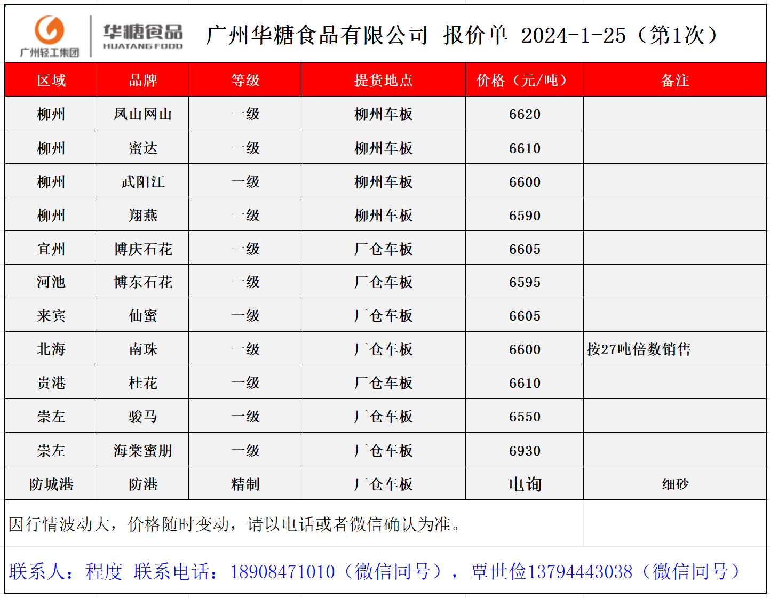
Task: Click the 华糖食品 HUATANG FOOD logo
Action: (x=142, y=36)
